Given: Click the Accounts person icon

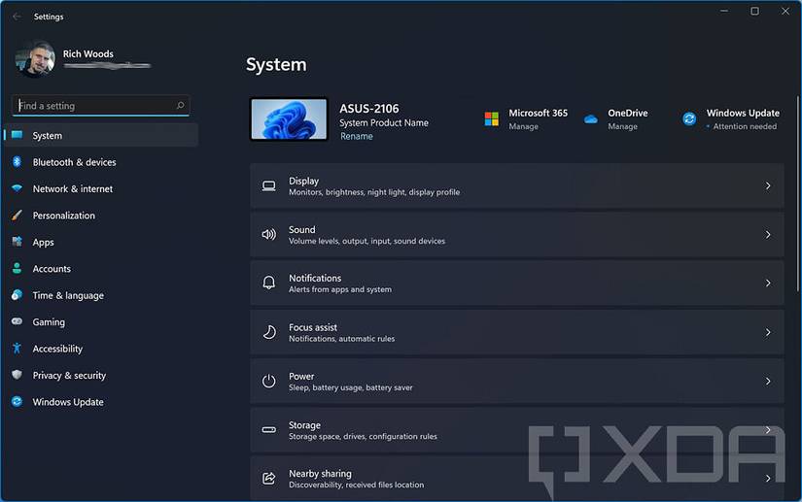Looking at the screenshot, I should click(x=17, y=268).
